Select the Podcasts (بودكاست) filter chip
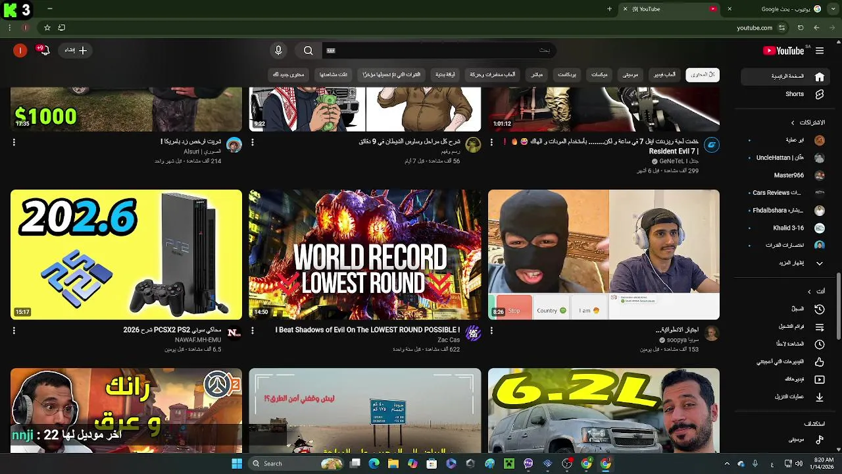 (567, 74)
